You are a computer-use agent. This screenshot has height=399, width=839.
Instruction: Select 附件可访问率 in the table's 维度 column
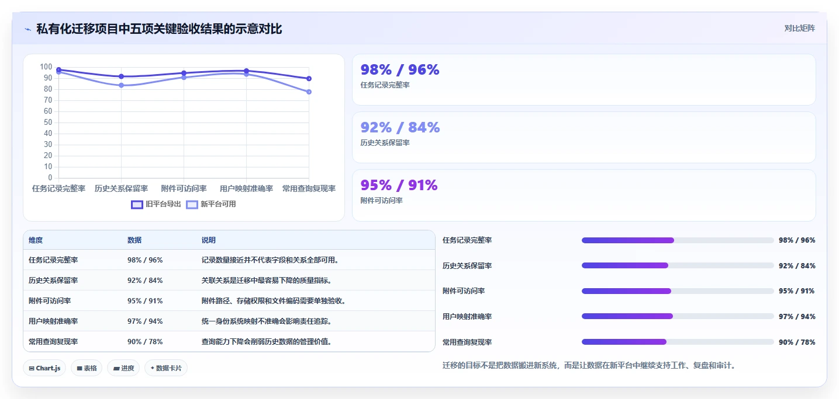click(x=50, y=301)
